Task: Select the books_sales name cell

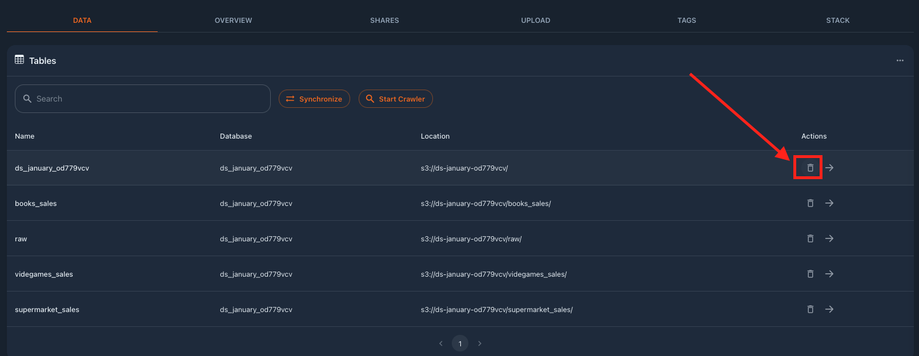Action: [36, 204]
